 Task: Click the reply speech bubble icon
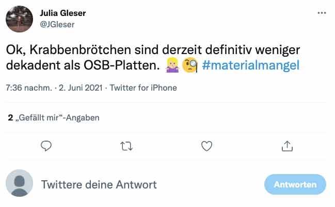(x=46, y=146)
